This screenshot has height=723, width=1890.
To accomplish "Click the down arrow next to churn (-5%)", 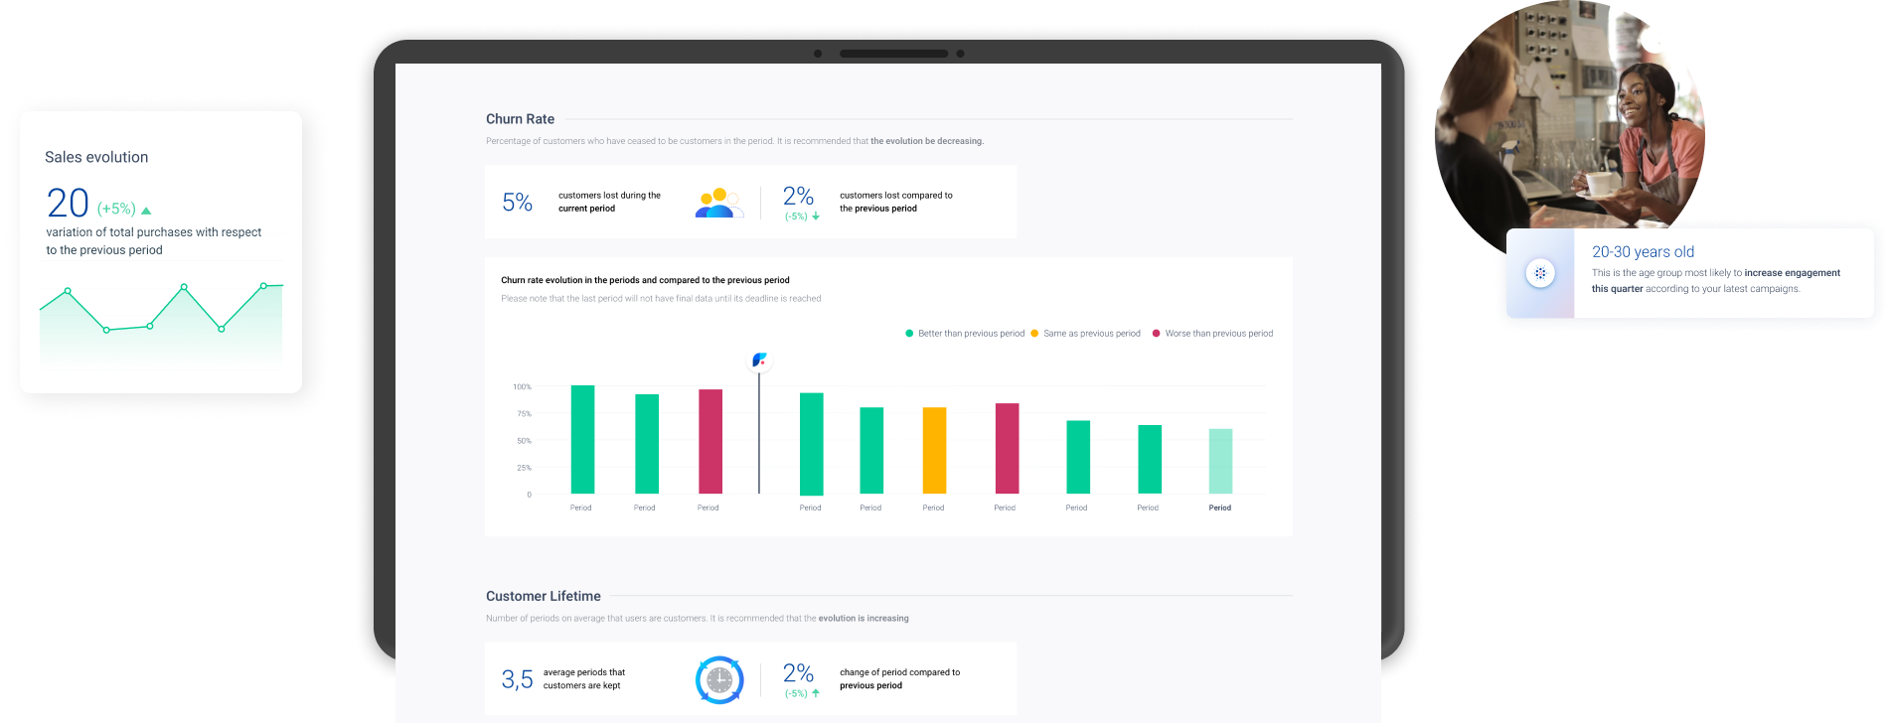I will pos(816,216).
